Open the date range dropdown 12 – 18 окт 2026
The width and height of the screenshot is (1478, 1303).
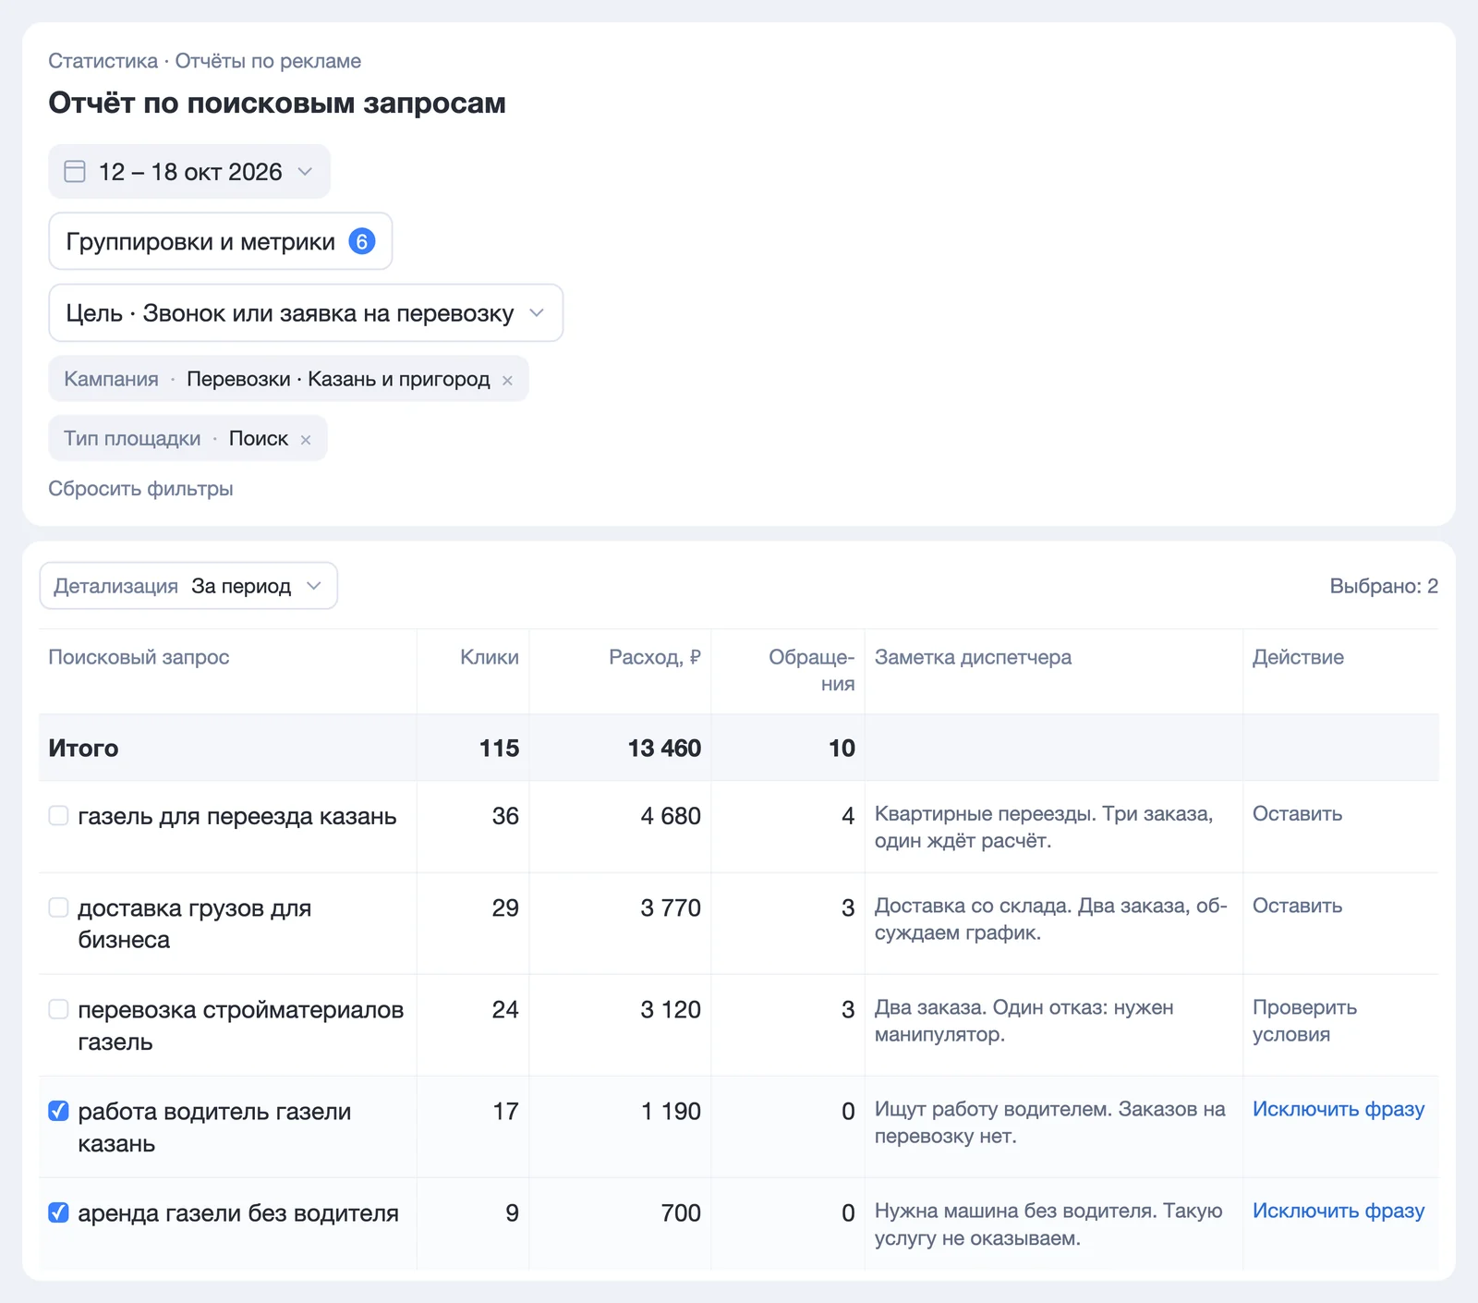coord(189,172)
